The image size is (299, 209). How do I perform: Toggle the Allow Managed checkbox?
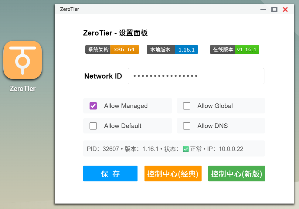point(93,106)
